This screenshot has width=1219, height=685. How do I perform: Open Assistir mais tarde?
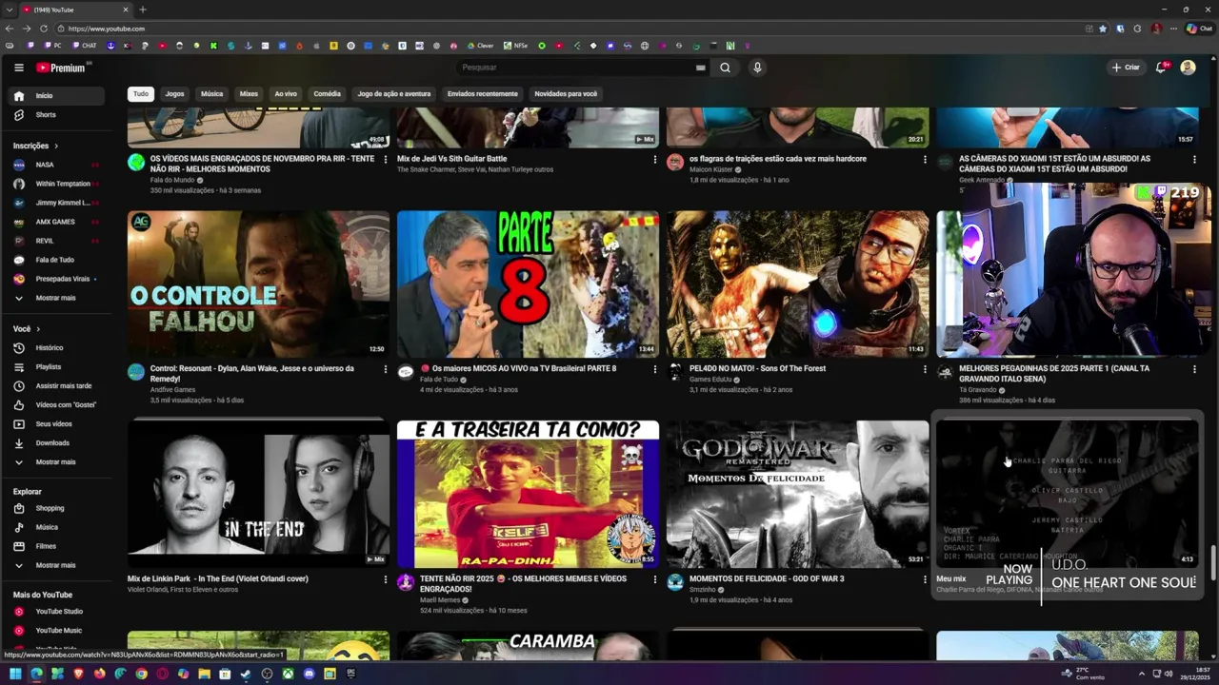58,386
